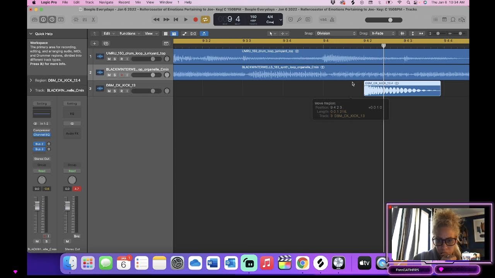Open the List Editors icon

coord(435,19)
